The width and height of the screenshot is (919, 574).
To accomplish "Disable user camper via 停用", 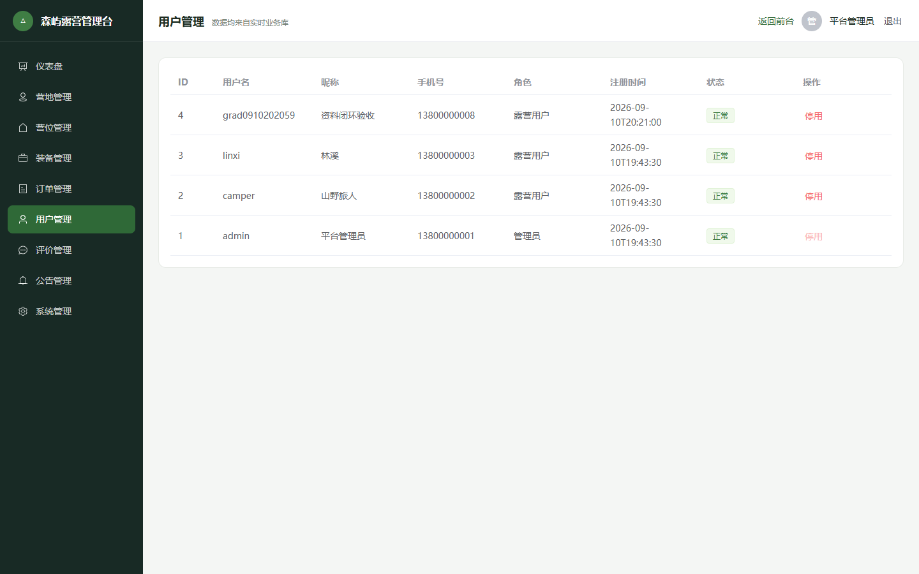I will click(x=813, y=196).
